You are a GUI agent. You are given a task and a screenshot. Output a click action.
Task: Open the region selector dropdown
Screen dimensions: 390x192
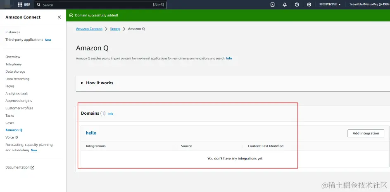(x=330, y=5)
